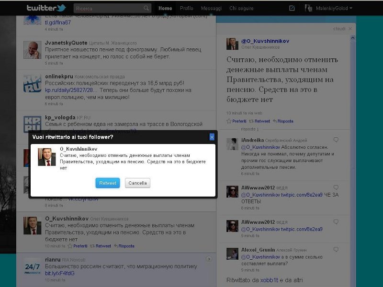
Task: Open the @O_Kuvshinnikov profile link
Action: (x=265, y=41)
